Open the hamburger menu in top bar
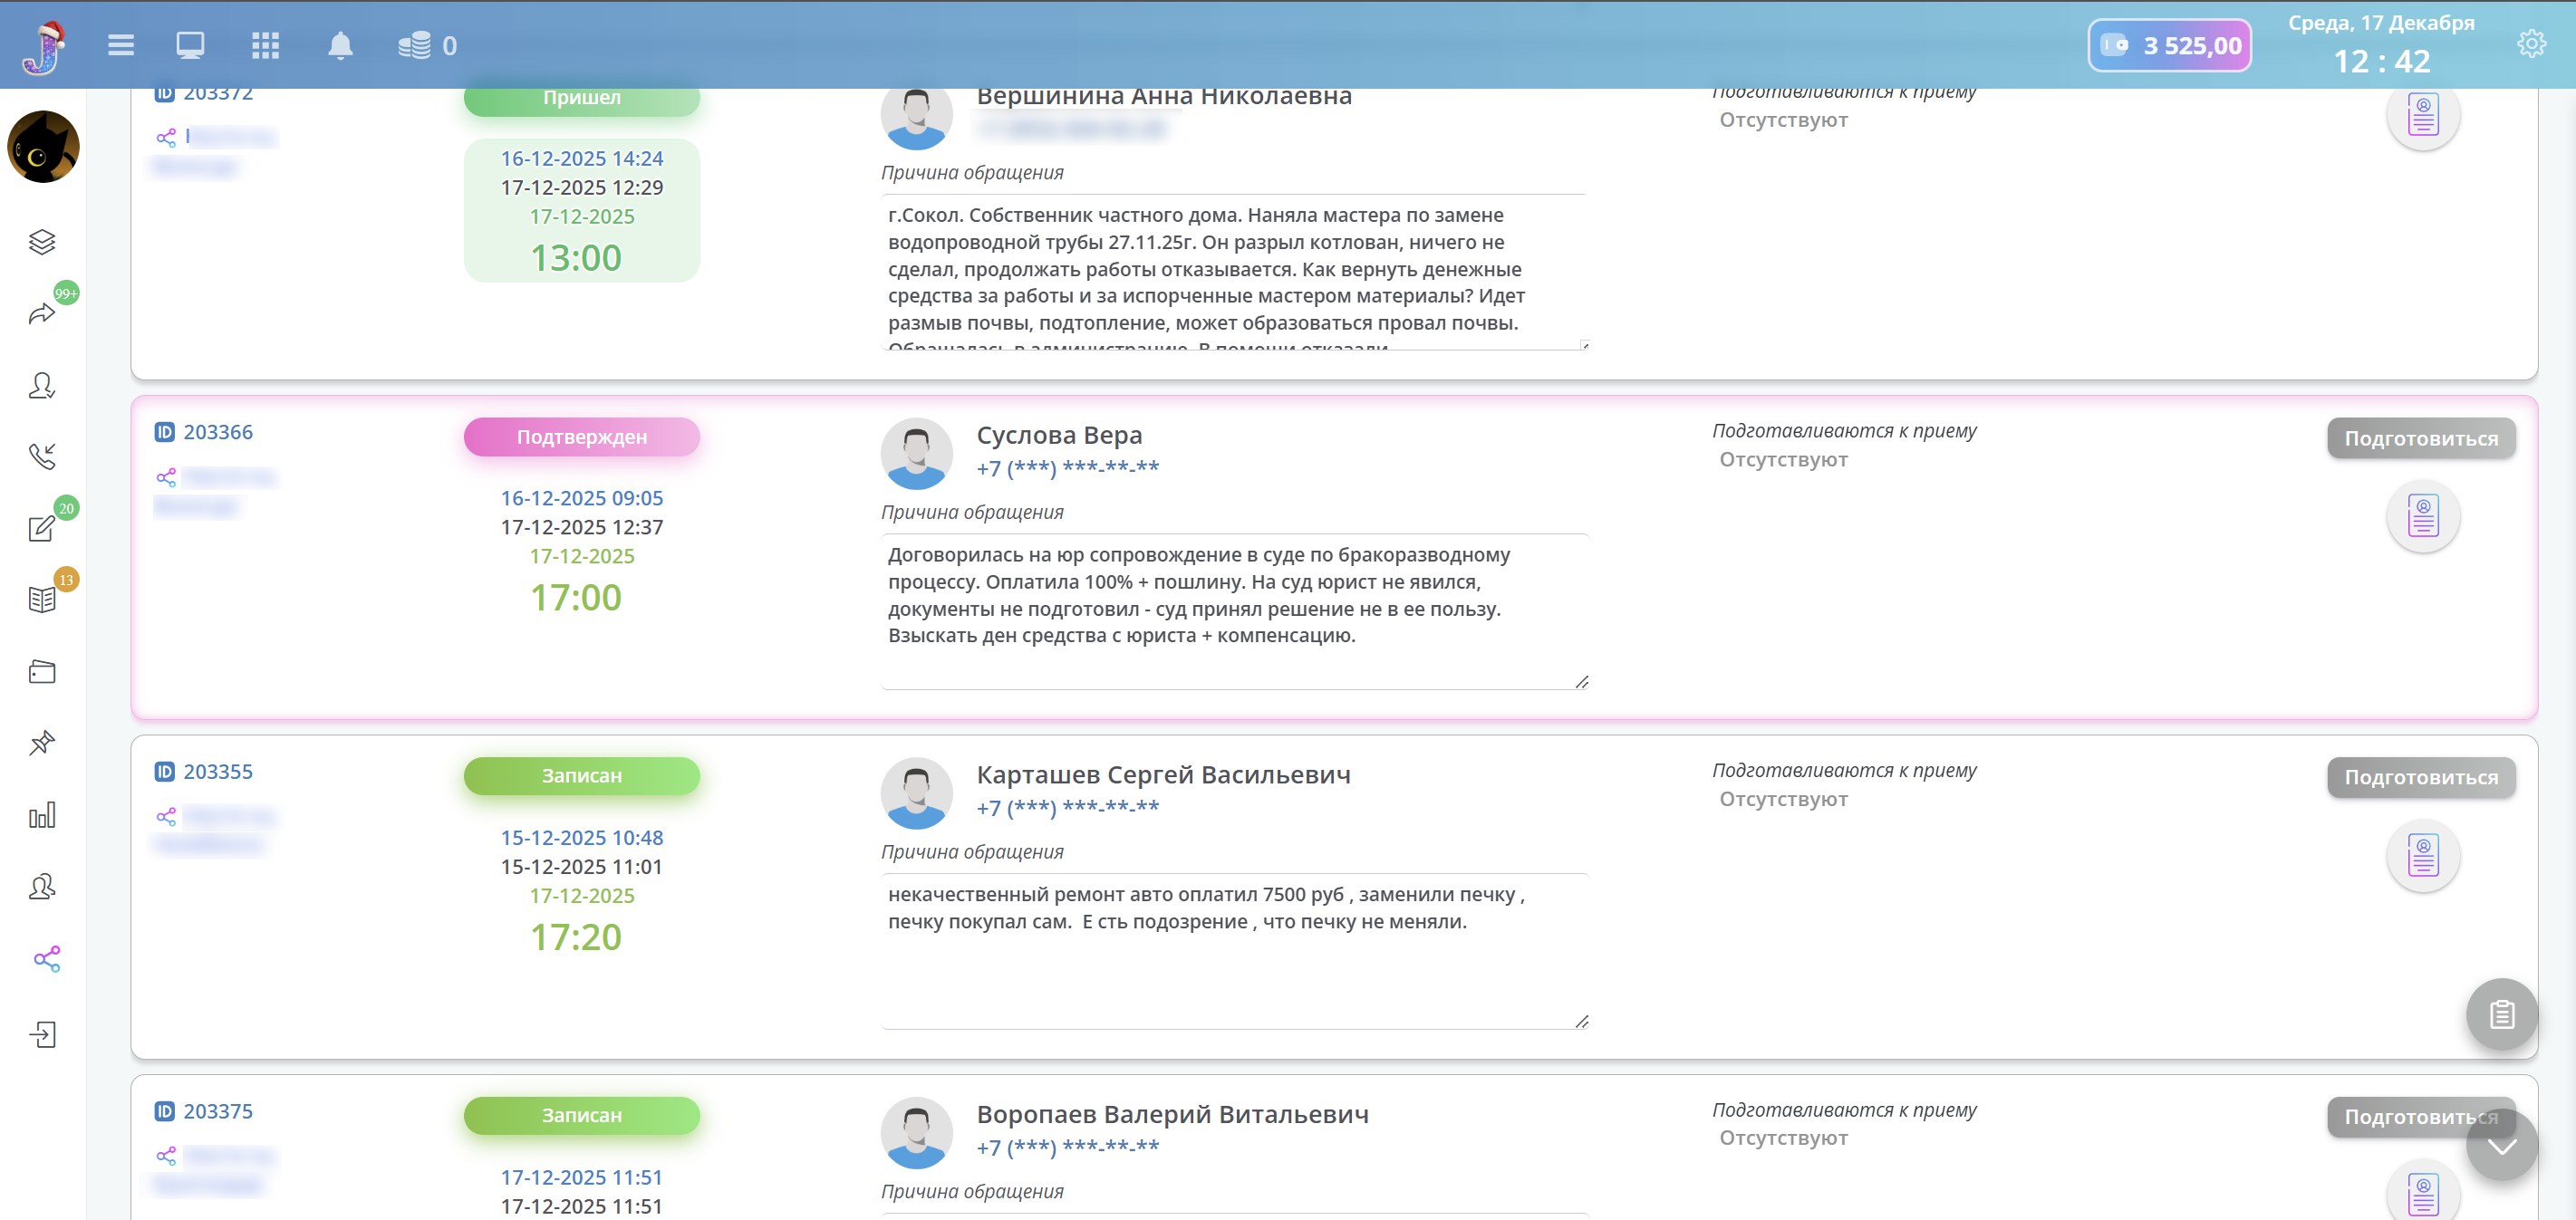This screenshot has height=1220, width=2576. click(x=121, y=45)
